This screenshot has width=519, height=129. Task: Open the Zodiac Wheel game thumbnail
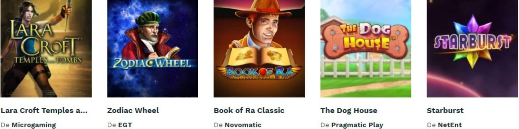click(152, 48)
